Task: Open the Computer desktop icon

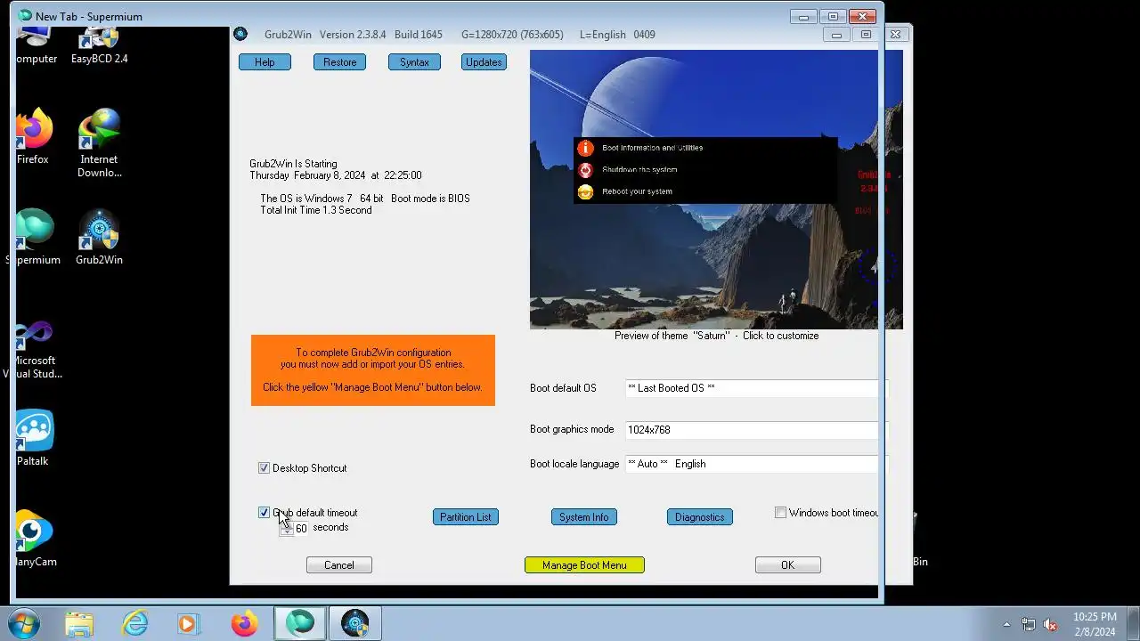Action: coord(36,45)
